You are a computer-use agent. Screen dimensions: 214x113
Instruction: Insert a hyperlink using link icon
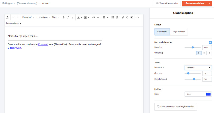coord(123,17)
